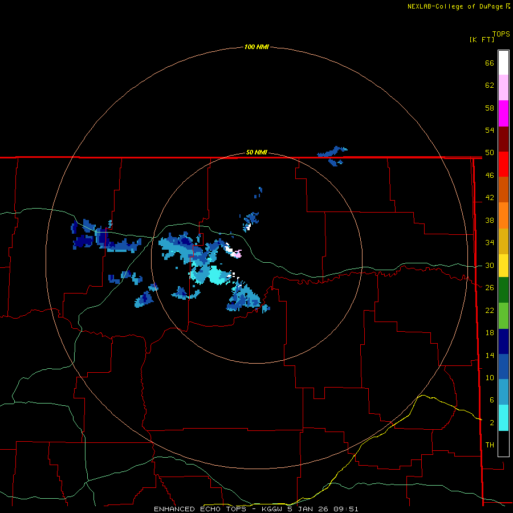Click the navy swatch above 14

point(503,341)
